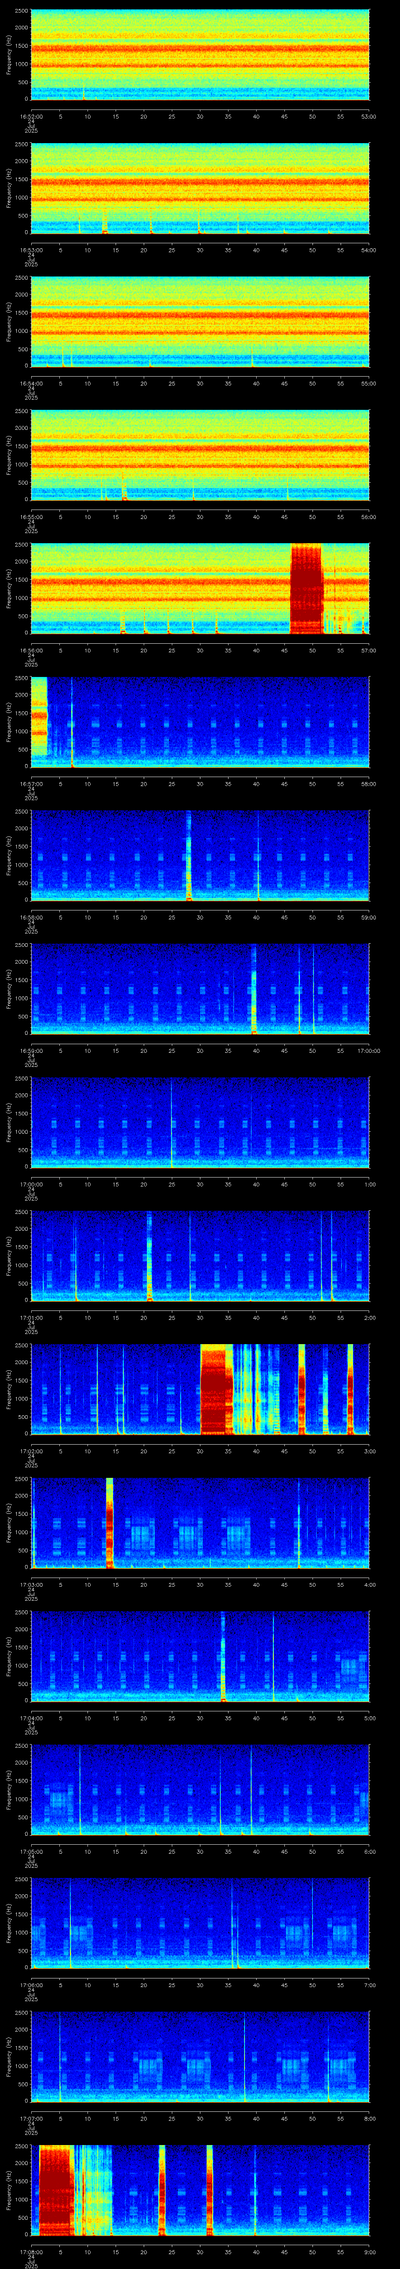The width and height of the screenshot is (400, 2269).
Task: Select the spectrogram panel starting at 16:58:00
Action: (200, 856)
